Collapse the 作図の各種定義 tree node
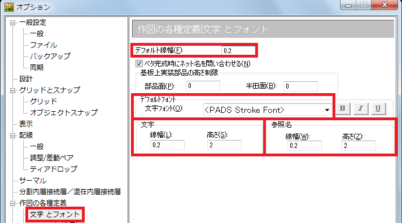402x223 pixels. point(12,203)
